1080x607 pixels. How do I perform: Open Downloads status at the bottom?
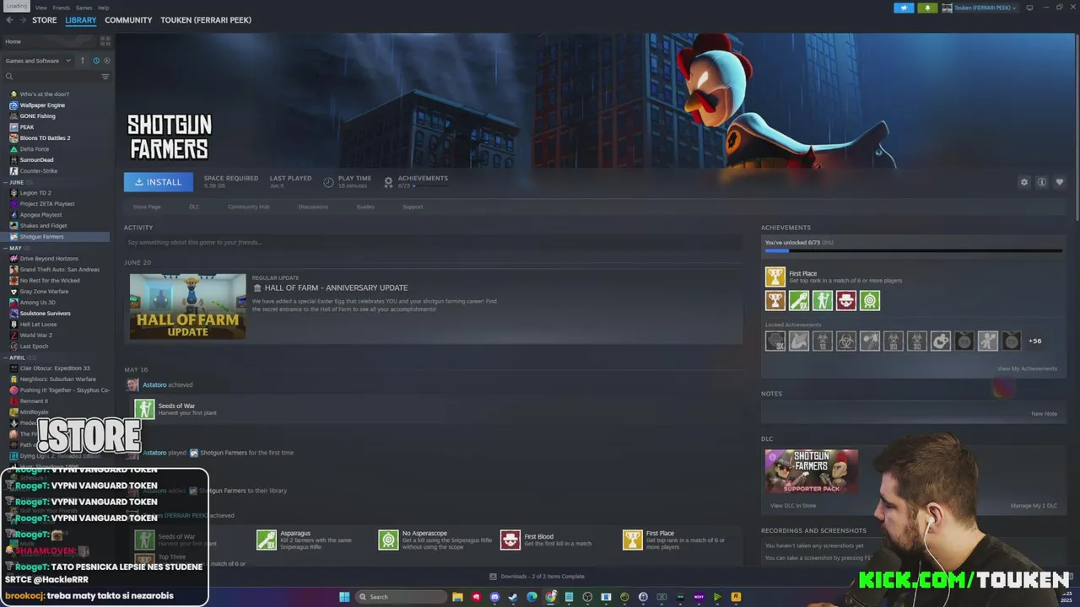coord(537,577)
